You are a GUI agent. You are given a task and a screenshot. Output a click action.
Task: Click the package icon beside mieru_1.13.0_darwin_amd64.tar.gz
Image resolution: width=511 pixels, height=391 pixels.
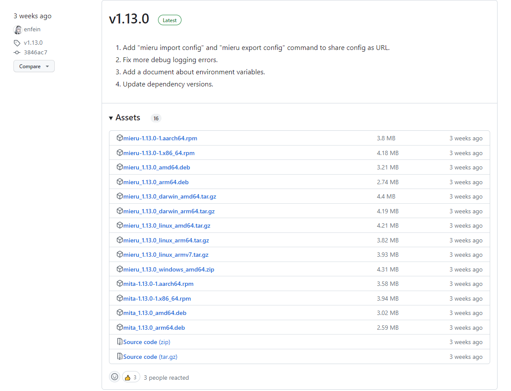tap(119, 196)
